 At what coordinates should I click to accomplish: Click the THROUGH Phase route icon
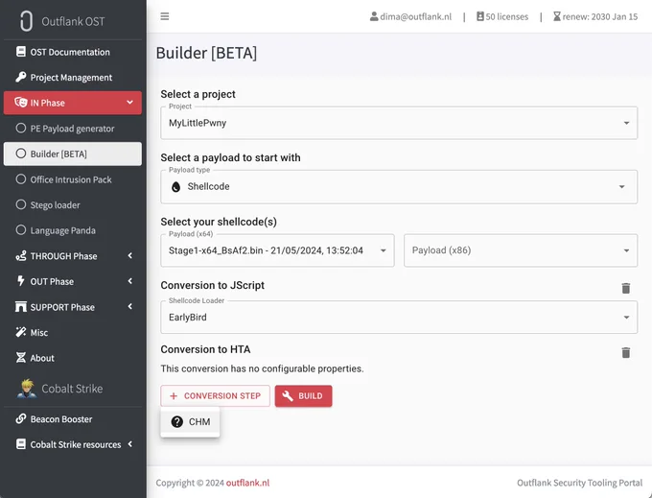point(20,256)
